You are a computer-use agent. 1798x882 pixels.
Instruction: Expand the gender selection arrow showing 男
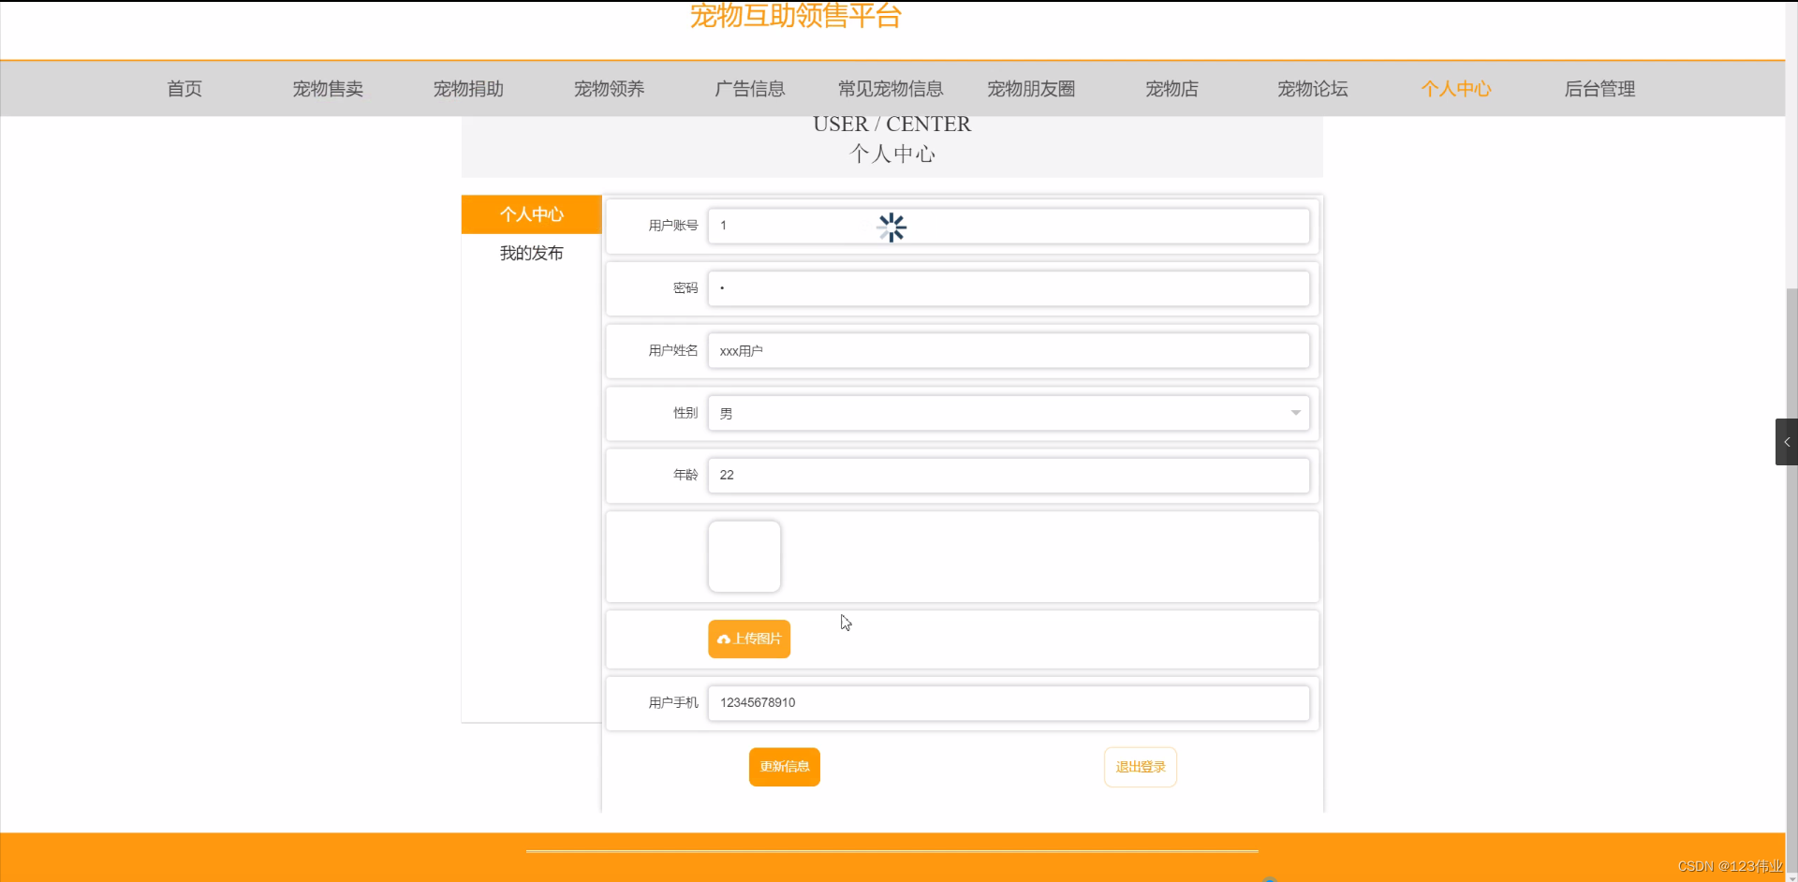[x=1296, y=413]
